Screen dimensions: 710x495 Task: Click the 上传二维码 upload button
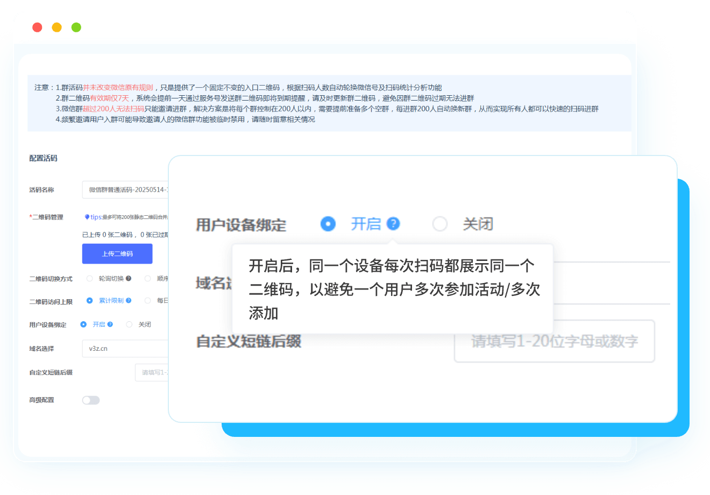click(117, 253)
